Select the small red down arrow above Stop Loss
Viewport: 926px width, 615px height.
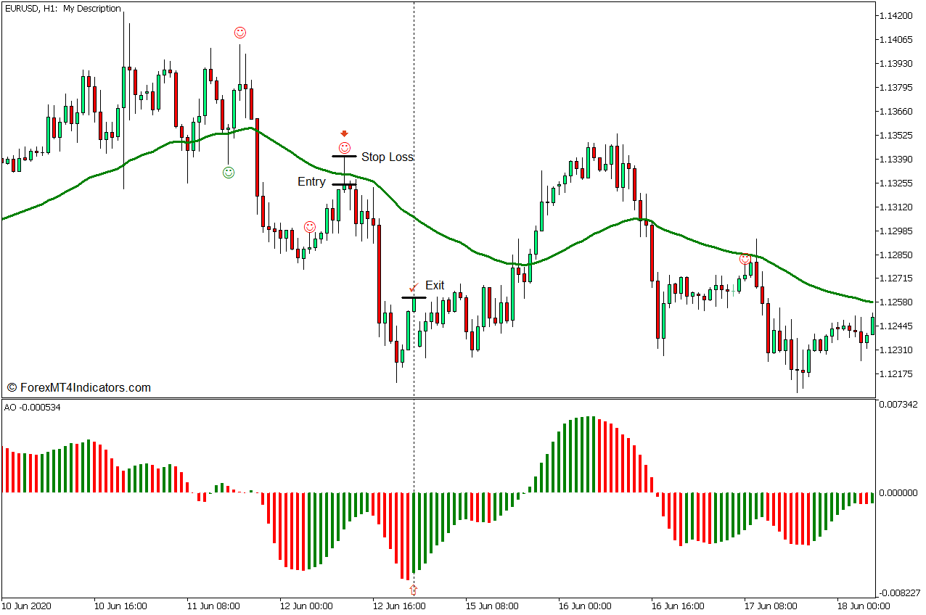[345, 133]
